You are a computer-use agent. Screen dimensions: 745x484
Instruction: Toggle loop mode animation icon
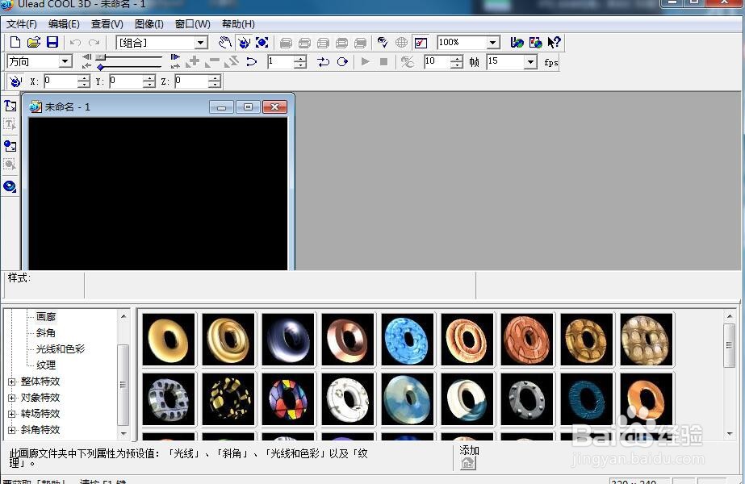pyautogui.click(x=342, y=62)
